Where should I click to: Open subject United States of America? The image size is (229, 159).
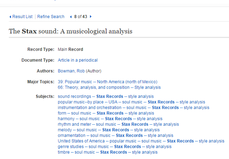(141, 141)
